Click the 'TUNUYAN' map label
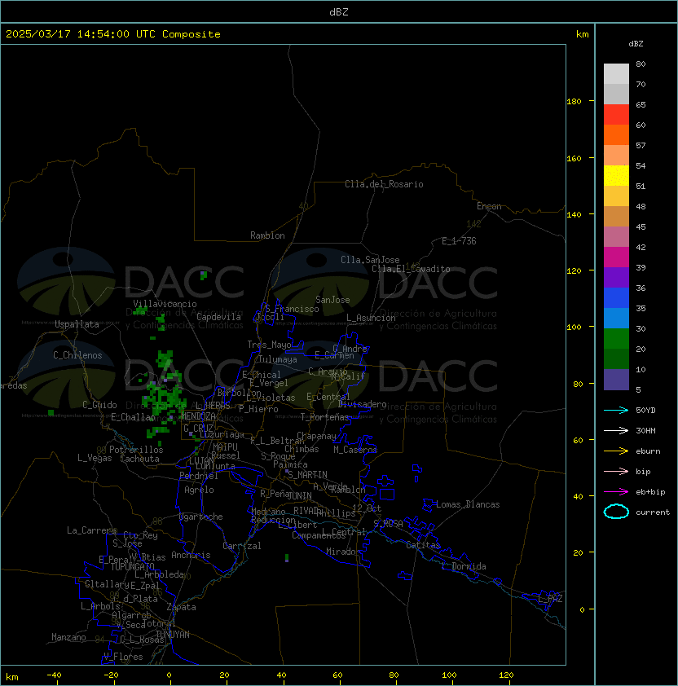 pos(173,635)
